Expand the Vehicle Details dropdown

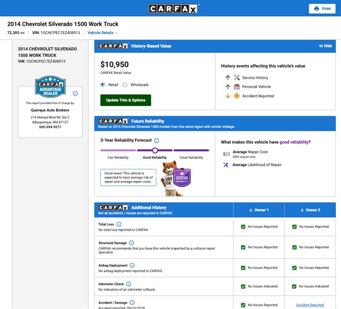102,32
